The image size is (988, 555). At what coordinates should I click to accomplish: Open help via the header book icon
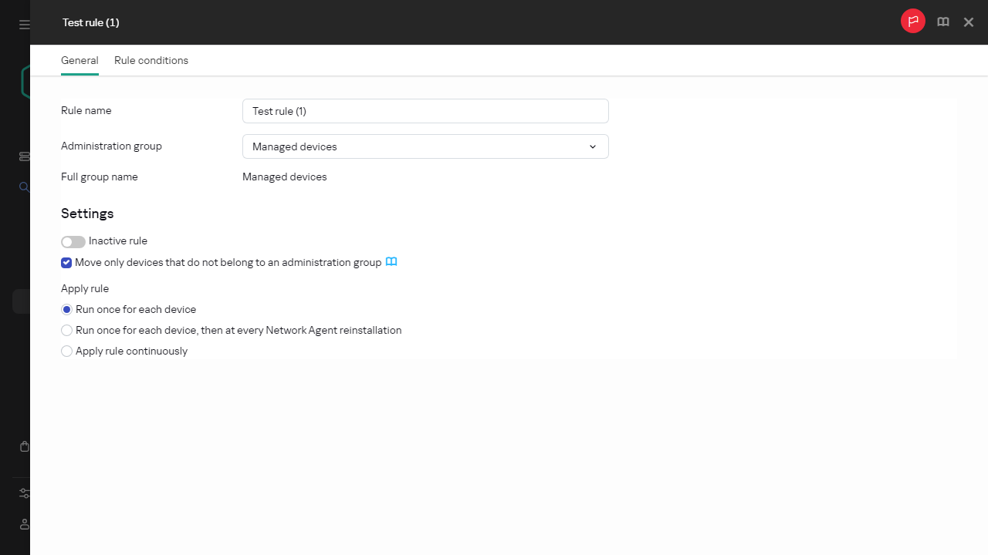coord(943,22)
